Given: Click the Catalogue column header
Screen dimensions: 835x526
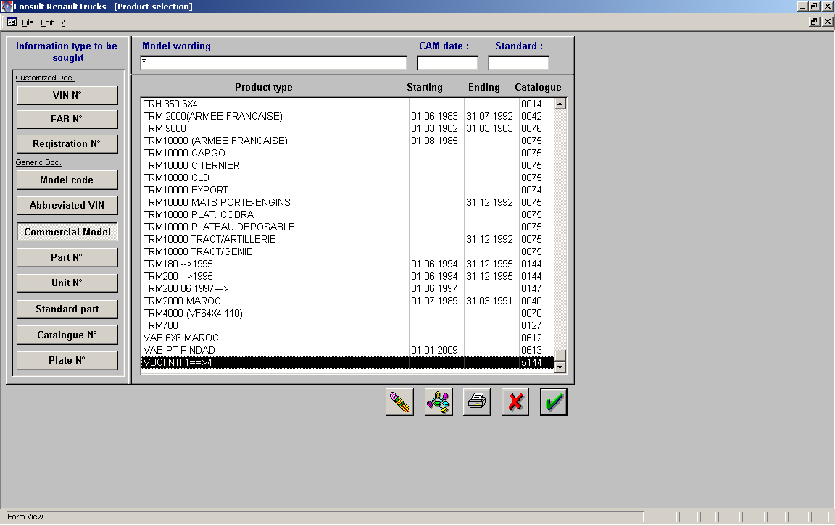Looking at the screenshot, I should (538, 88).
